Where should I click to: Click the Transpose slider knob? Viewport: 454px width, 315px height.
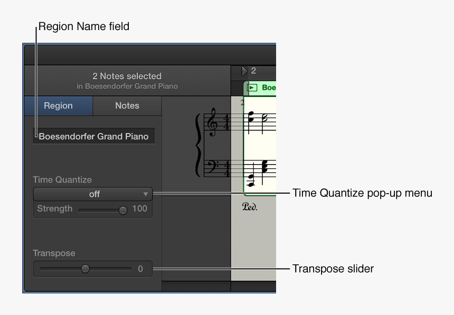(x=85, y=269)
